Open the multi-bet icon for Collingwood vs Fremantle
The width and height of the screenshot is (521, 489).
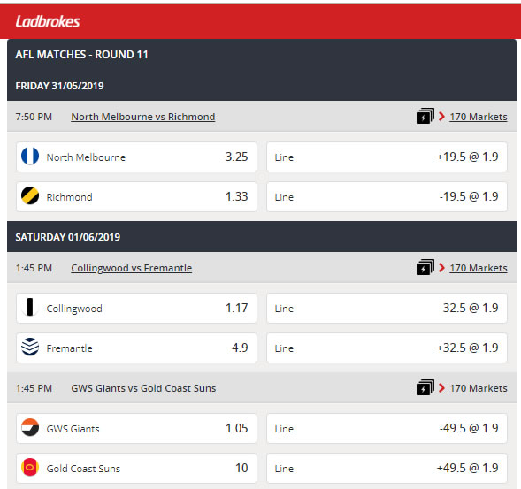(x=425, y=267)
